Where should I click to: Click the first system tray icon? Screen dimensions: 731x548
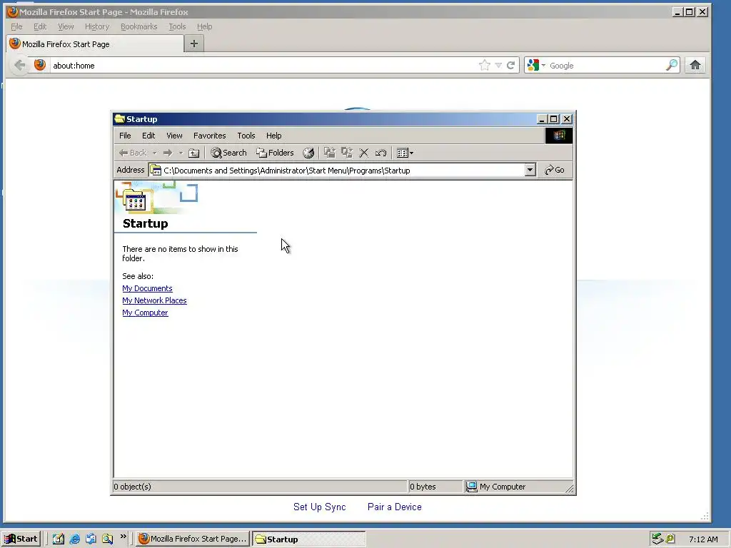[657, 539]
